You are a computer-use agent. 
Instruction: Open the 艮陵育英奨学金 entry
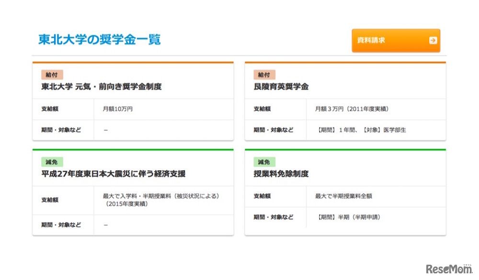coord(281,86)
